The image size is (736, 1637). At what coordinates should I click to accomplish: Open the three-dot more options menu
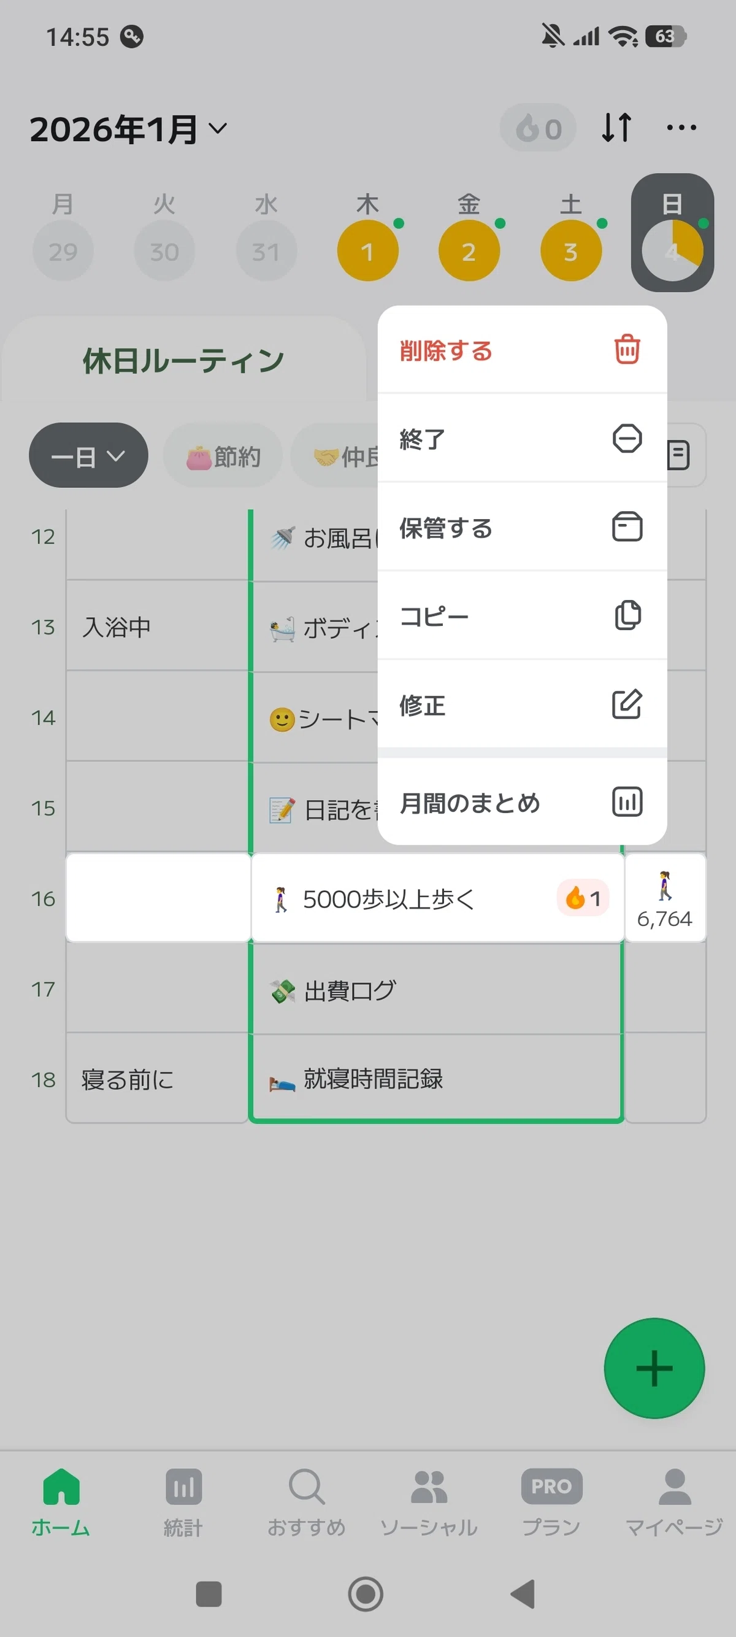click(681, 128)
